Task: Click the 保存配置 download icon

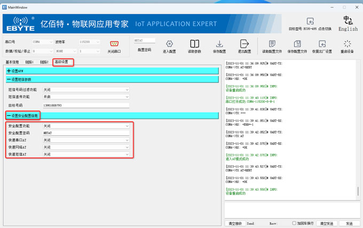Action: click(219, 44)
